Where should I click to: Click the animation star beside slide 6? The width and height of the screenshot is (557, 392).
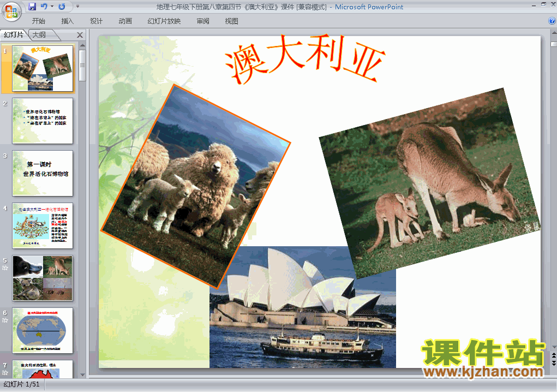(5, 320)
